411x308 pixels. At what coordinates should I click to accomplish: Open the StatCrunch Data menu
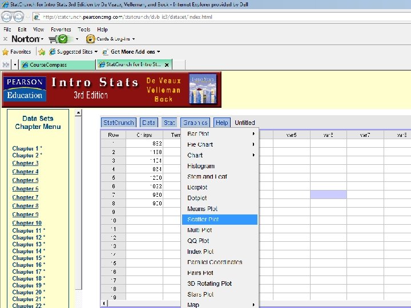[148, 123]
